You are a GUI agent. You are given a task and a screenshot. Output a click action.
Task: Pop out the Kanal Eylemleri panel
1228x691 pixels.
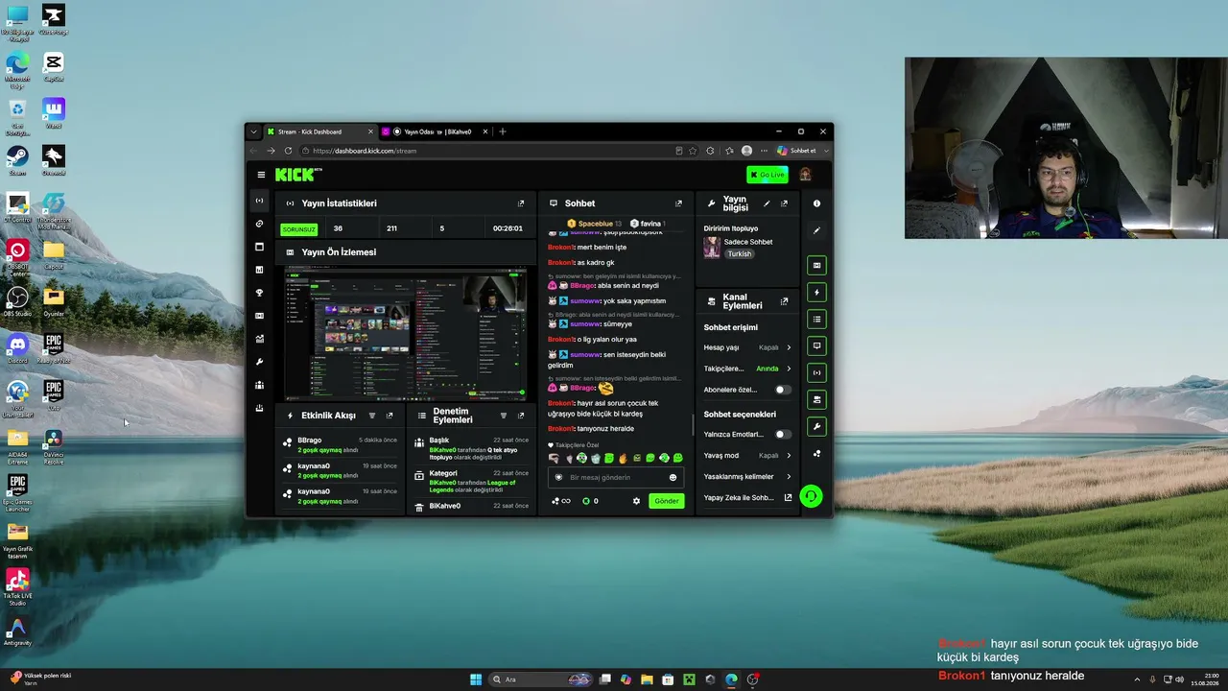point(784,301)
